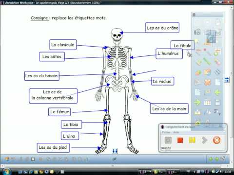Click the text tool icon with dropdown arrow
Viewport: 234px width, 175px height.
click(x=217, y=112)
